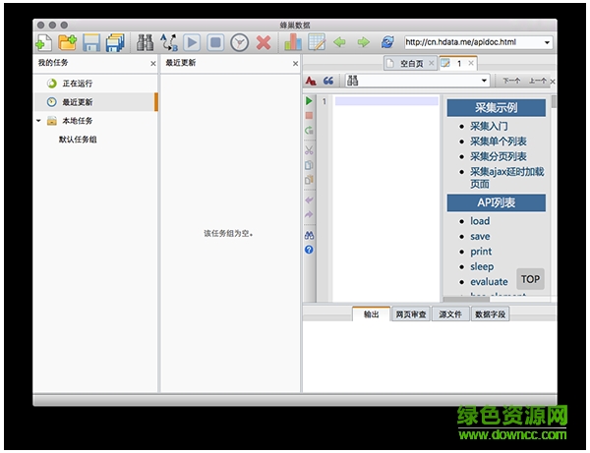
Task: Click the new task document icon
Action: pyautogui.click(x=44, y=42)
